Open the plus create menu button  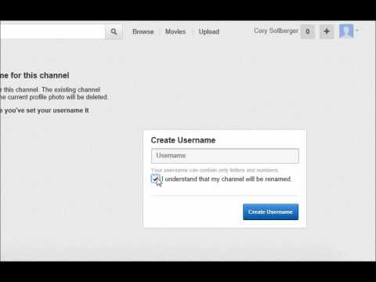(x=327, y=31)
